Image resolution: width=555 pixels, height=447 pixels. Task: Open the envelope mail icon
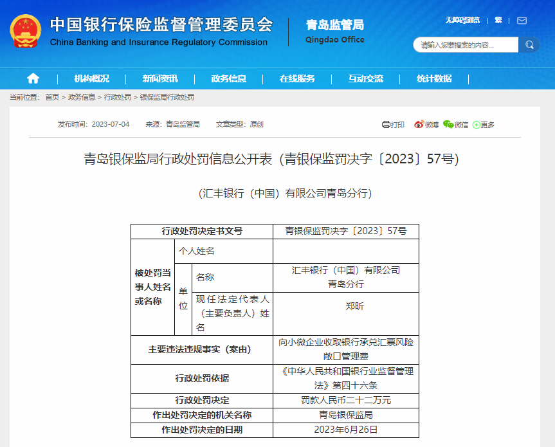[522, 21]
